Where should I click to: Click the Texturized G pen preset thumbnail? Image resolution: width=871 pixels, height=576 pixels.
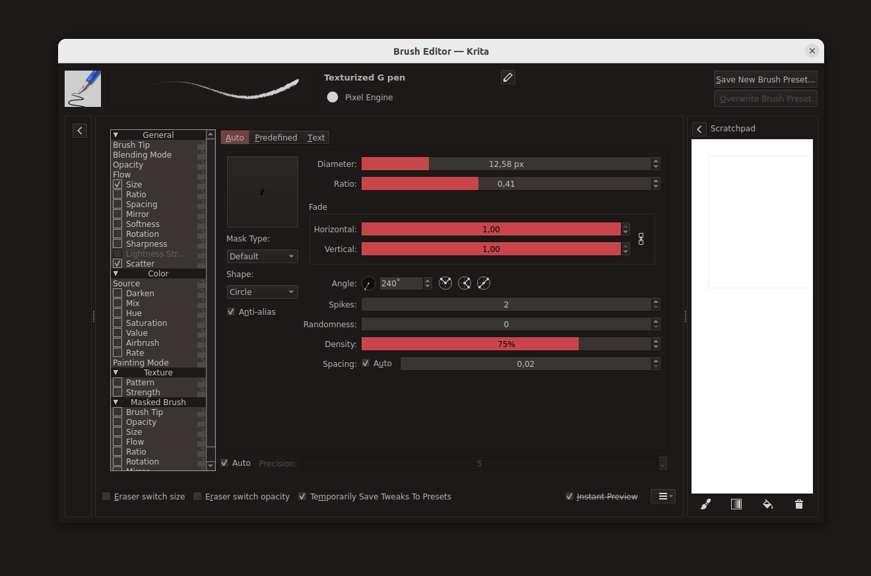(83, 88)
